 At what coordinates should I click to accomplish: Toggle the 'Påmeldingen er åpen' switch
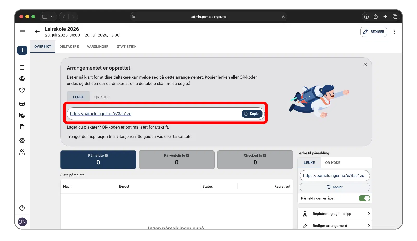tap(364, 198)
